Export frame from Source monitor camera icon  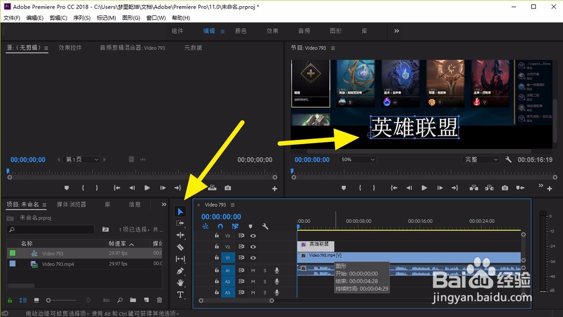point(227,187)
